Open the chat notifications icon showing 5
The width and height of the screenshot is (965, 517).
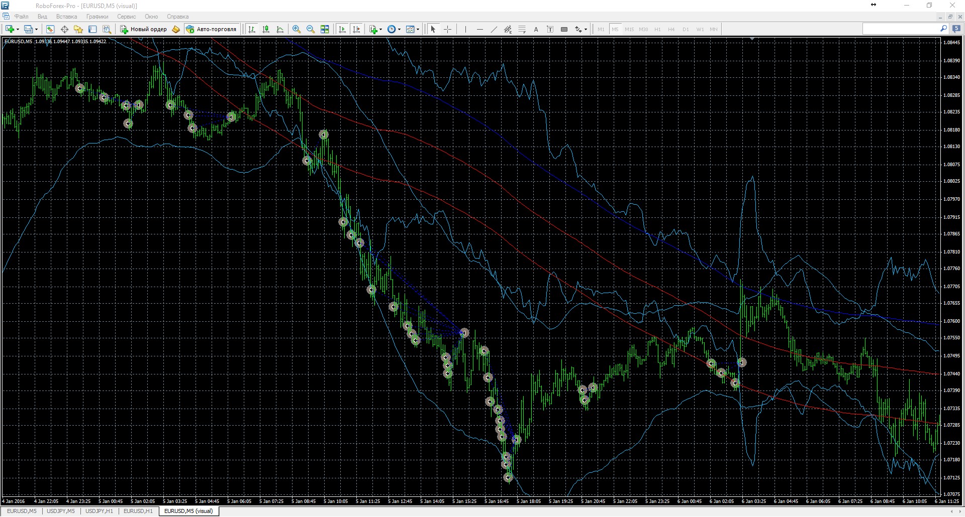956,29
